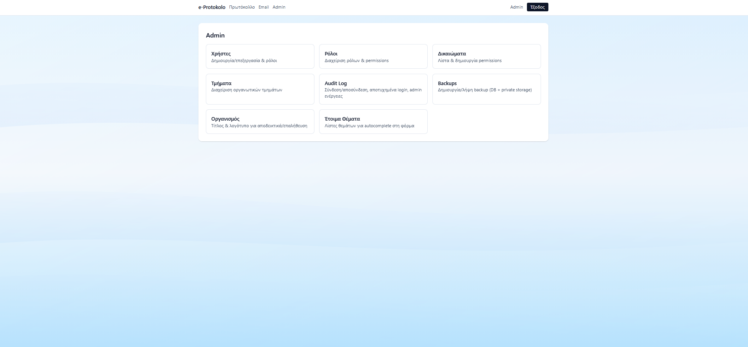
Task: Select the Admin item next to Email
Action: click(279, 7)
